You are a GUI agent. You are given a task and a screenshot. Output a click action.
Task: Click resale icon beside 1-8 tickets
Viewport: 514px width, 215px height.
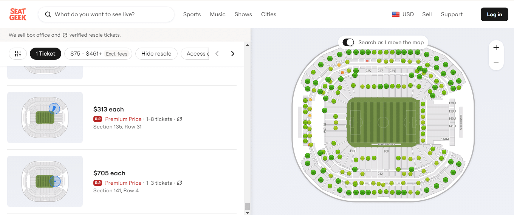click(x=180, y=119)
